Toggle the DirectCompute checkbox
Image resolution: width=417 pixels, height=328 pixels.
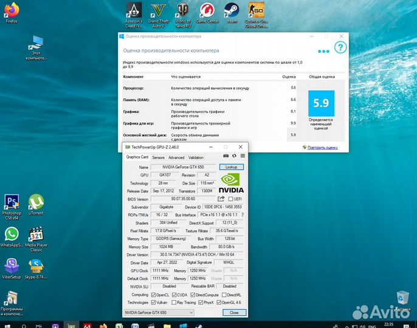pos(193,295)
